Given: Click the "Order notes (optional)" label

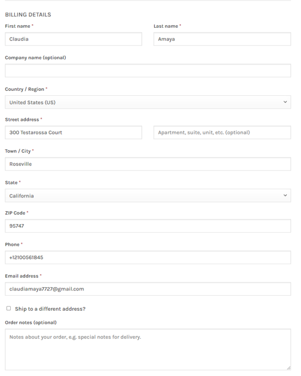Looking at the screenshot, I should coord(31,322).
